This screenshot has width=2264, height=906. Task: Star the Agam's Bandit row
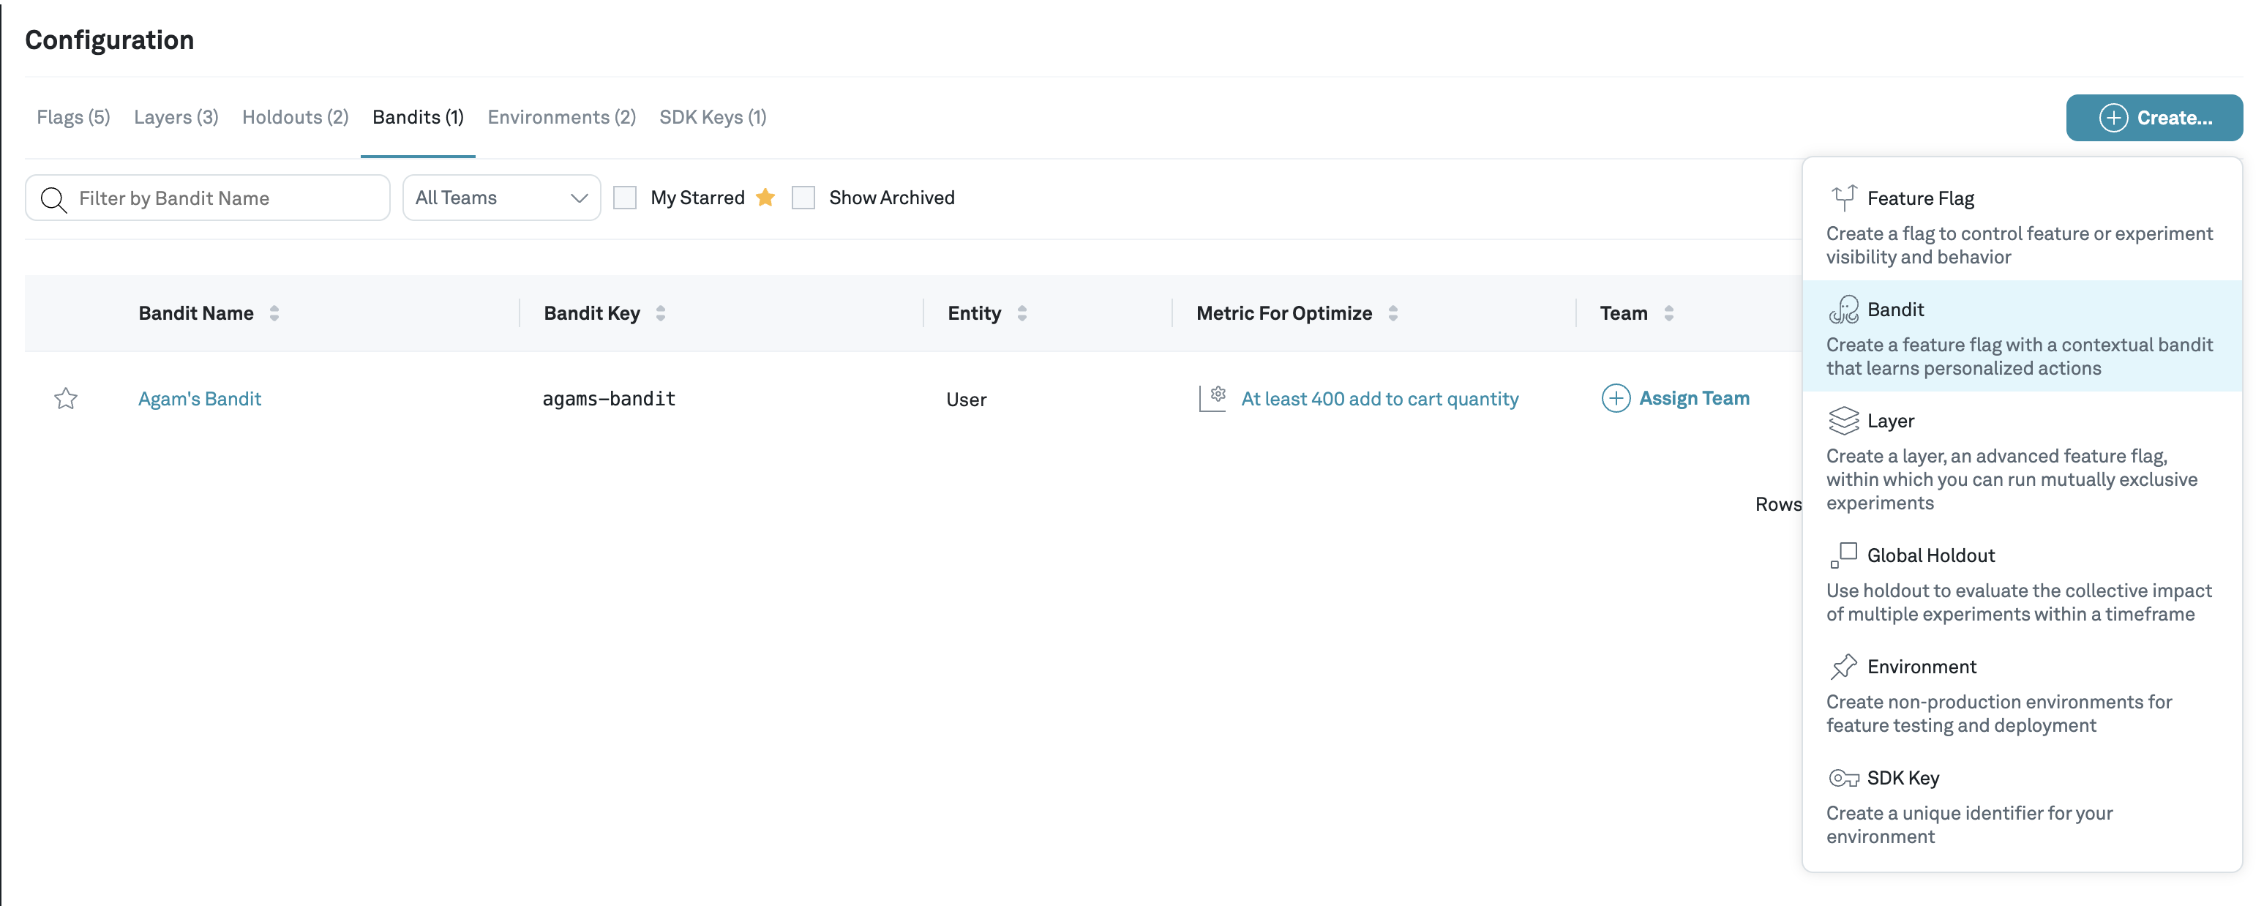coord(66,399)
